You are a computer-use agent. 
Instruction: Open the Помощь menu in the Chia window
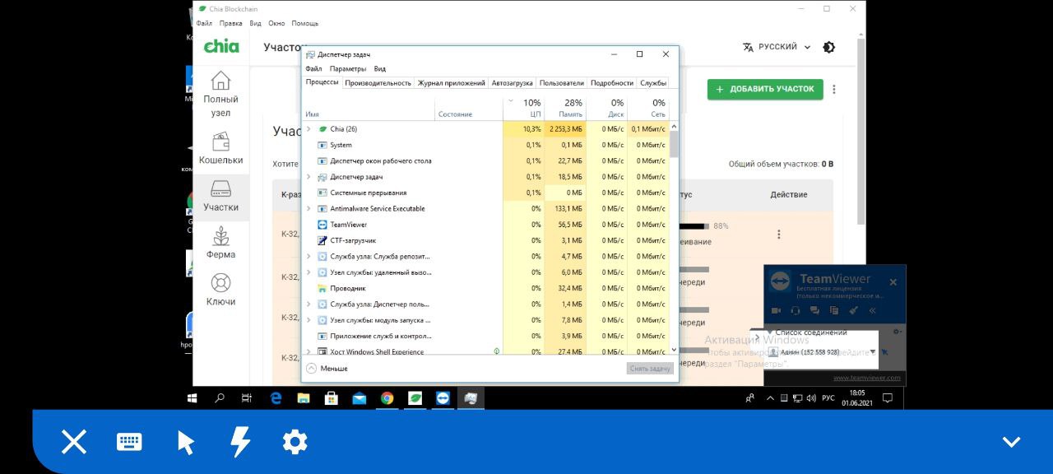(x=305, y=23)
